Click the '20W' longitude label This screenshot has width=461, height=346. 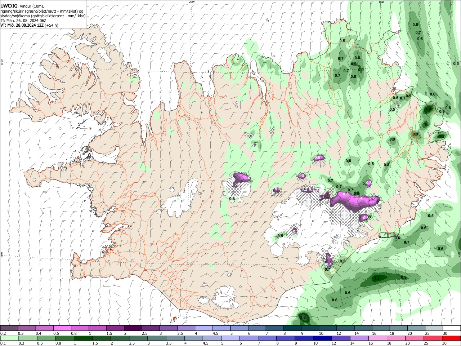pyautogui.click(x=192, y=2)
